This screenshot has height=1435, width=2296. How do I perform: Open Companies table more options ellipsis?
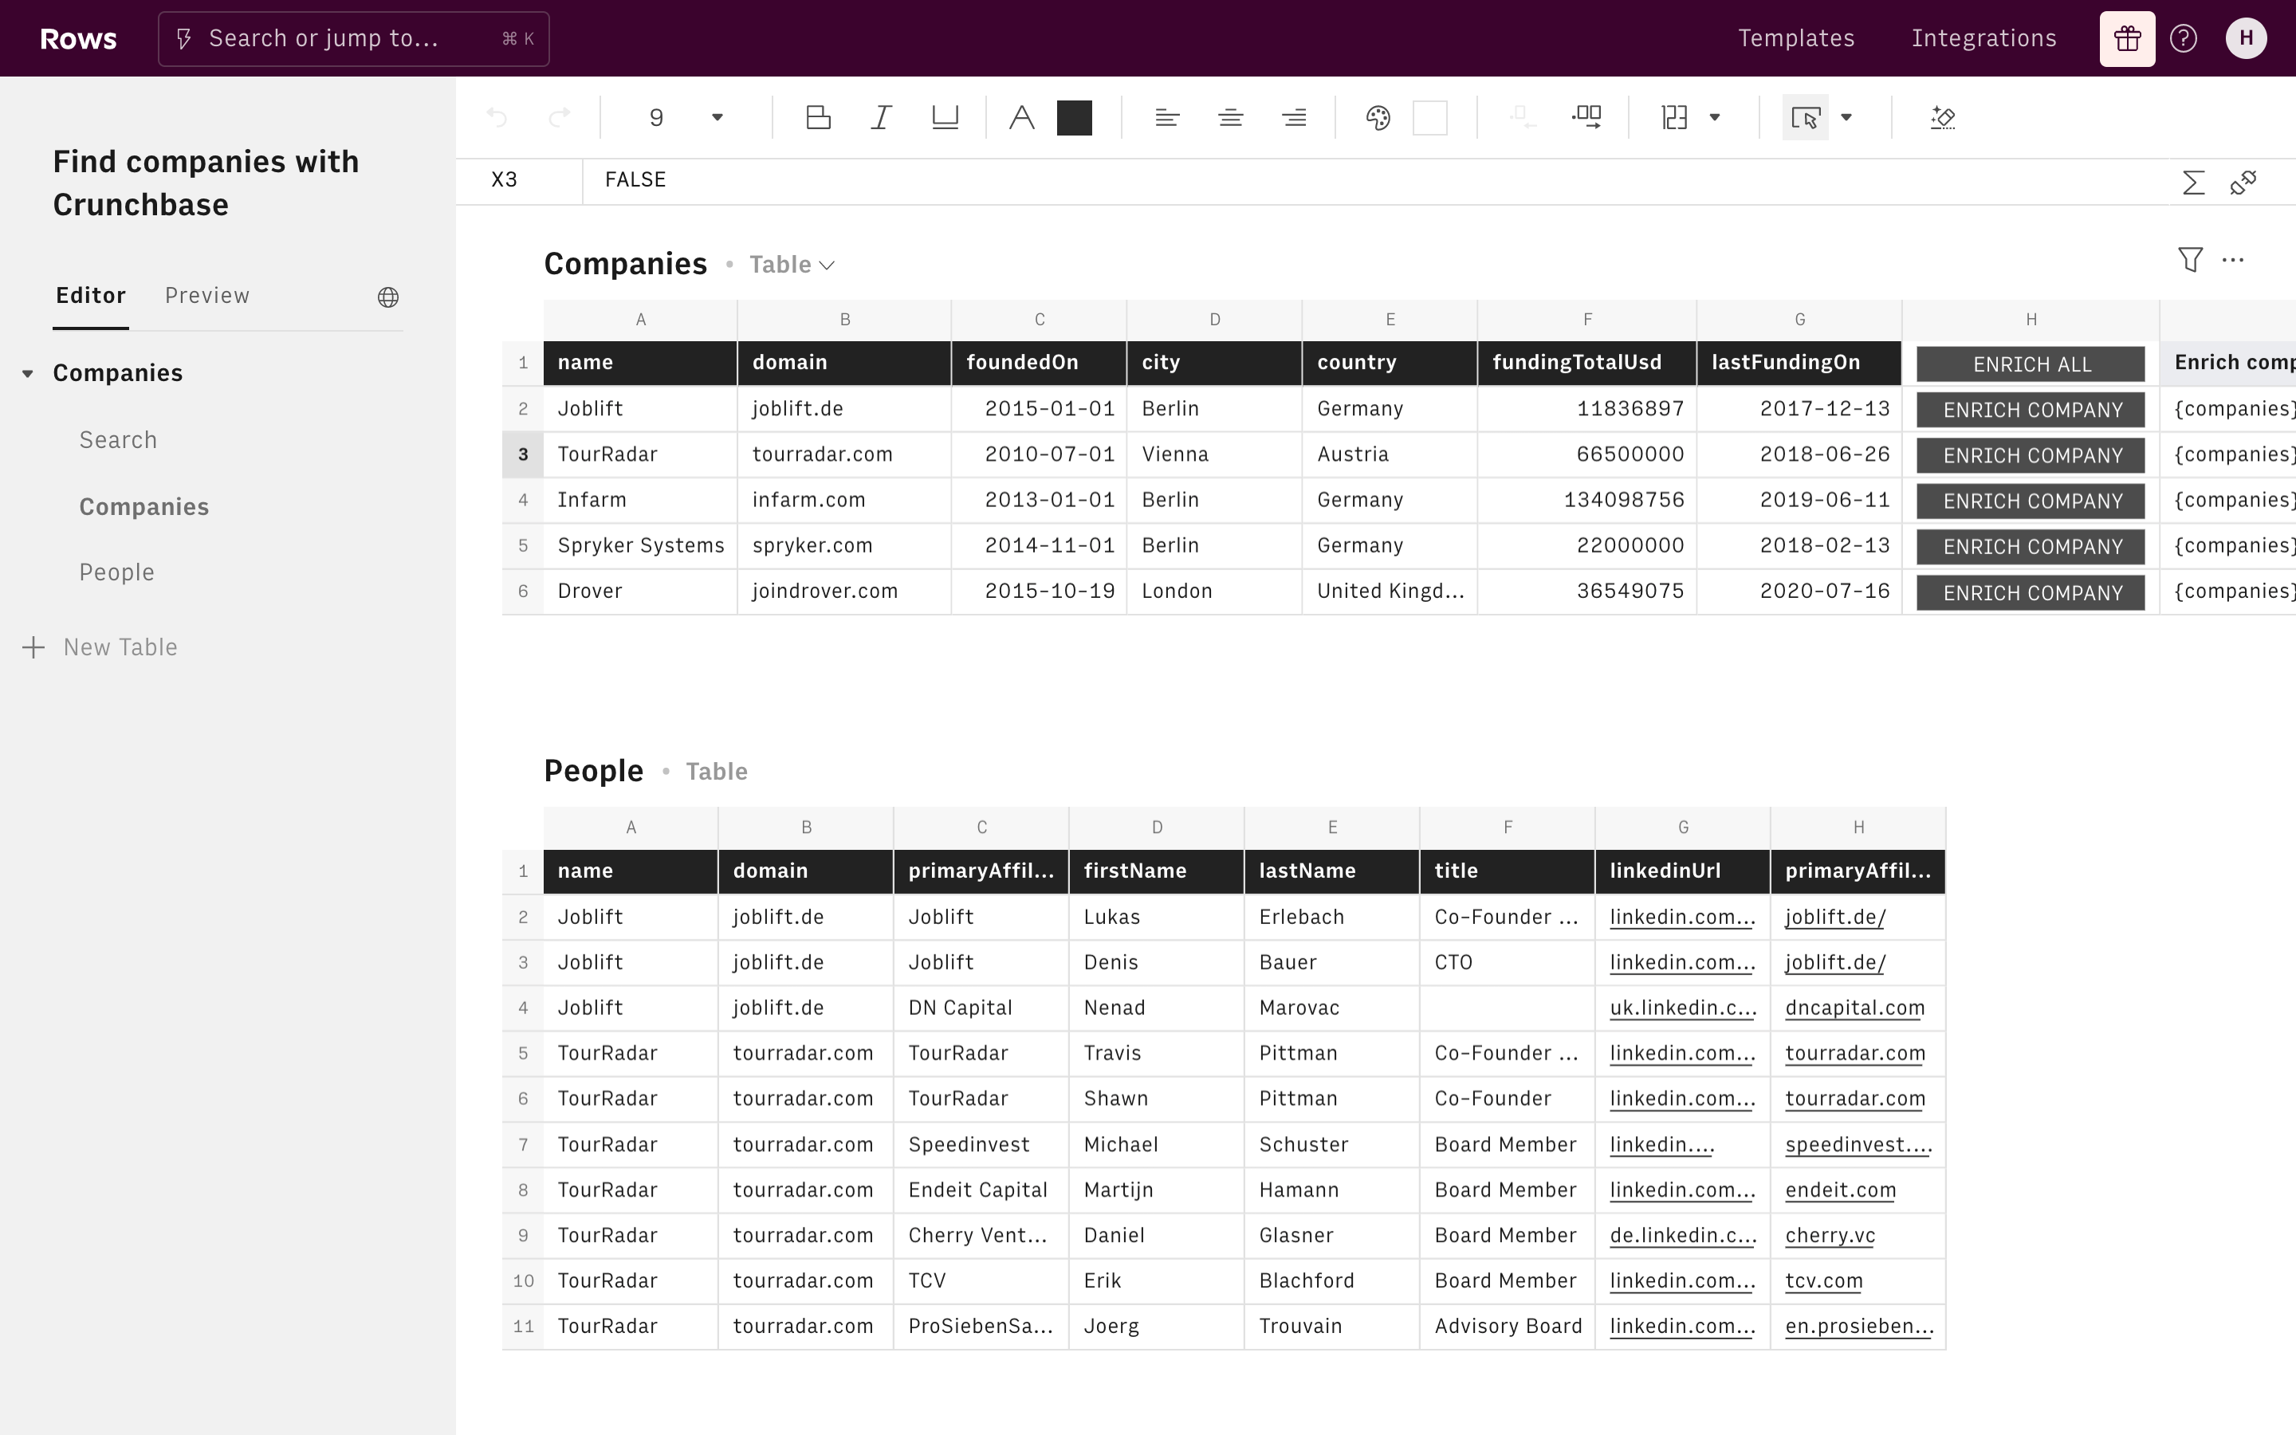point(2233,259)
